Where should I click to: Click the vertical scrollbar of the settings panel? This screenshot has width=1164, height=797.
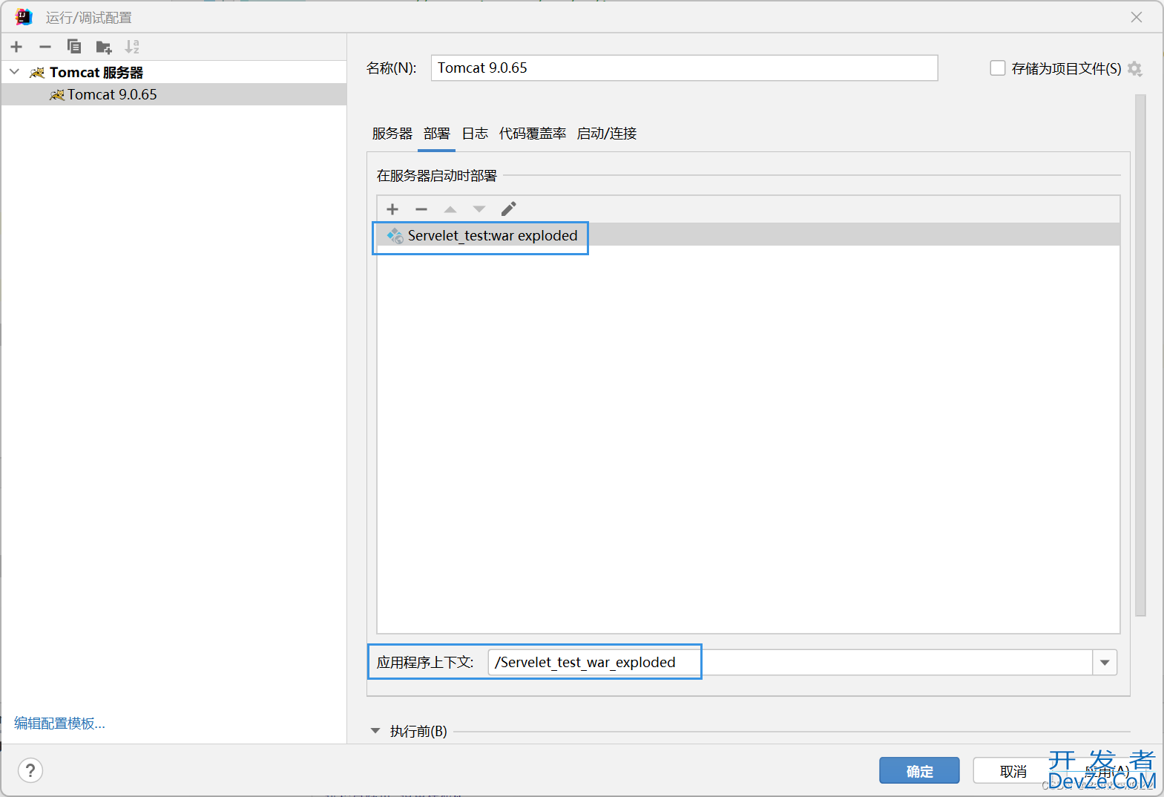(x=1140, y=355)
